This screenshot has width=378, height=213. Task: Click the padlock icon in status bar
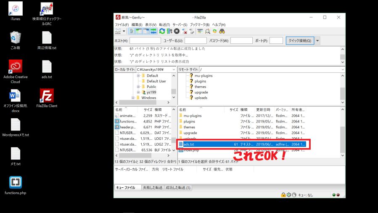click(283, 194)
